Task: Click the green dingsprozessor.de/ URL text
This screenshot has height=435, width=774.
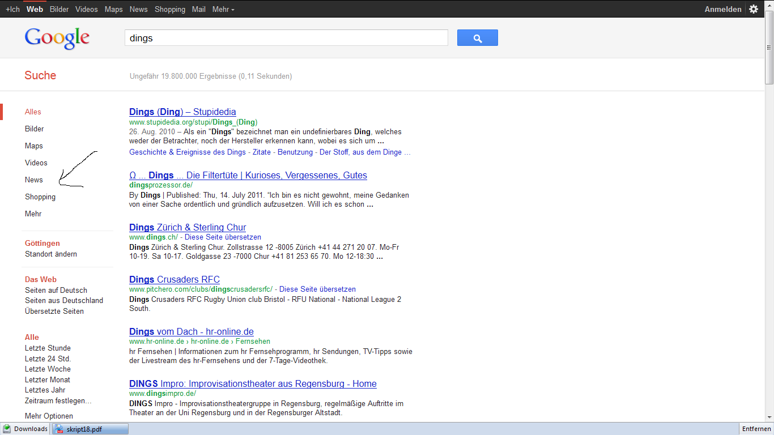Action: click(x=161, y=185)
